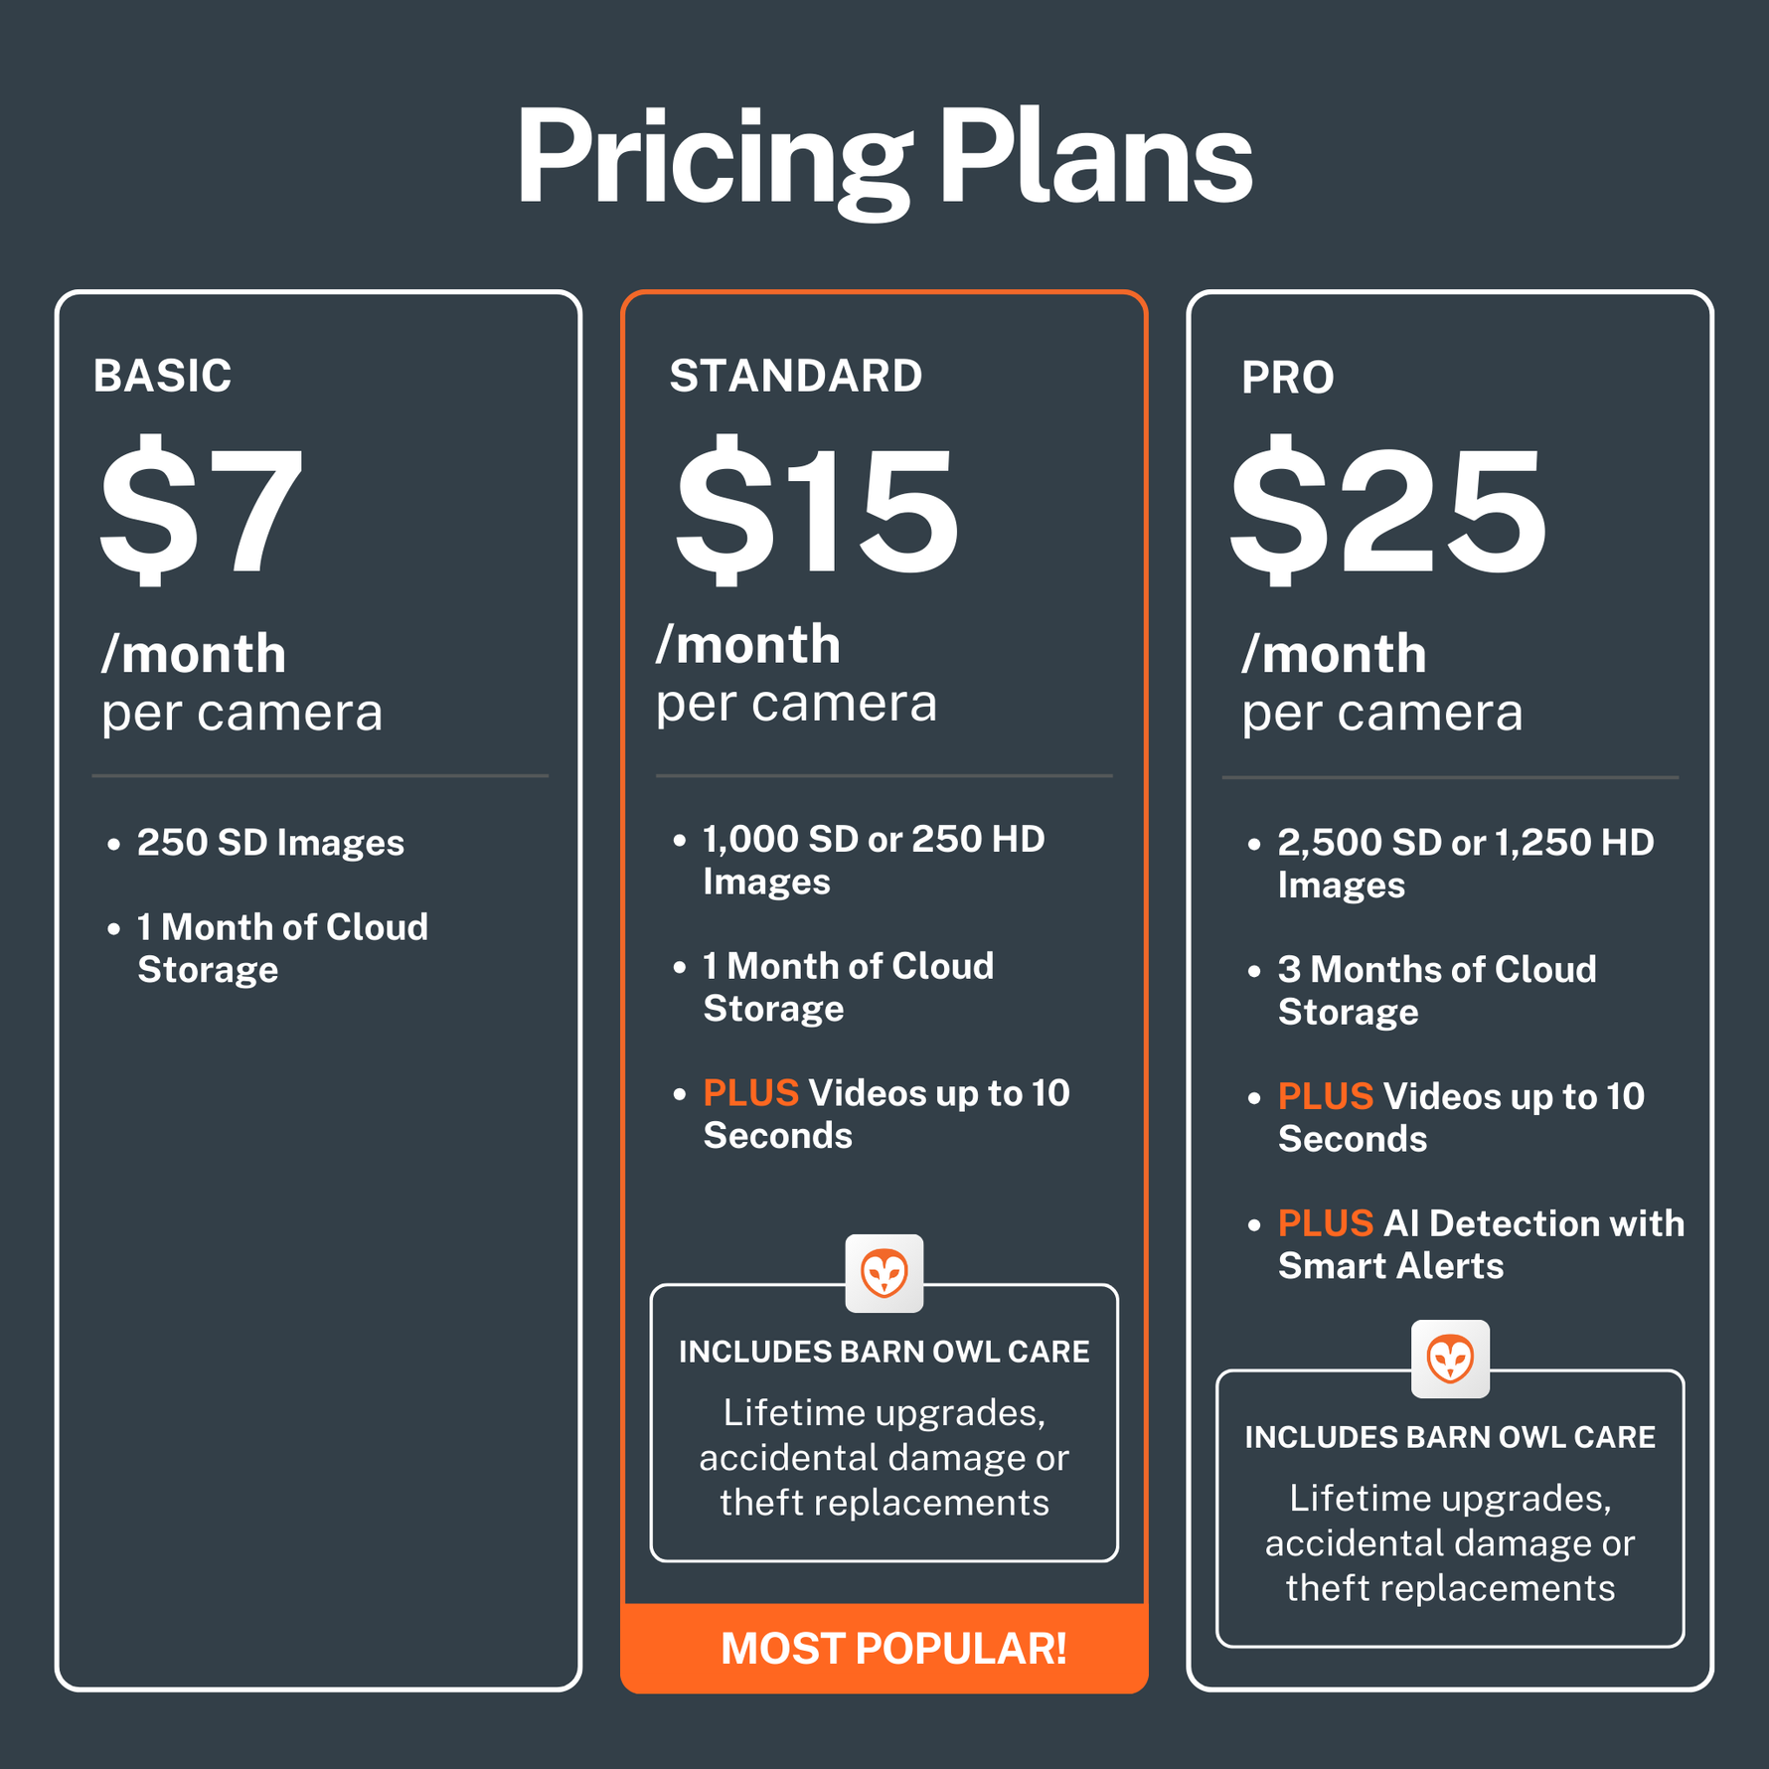This screenshot has width=1769, height=1769.
Task: Choose the STANDARD plan title
Action: coord(796,376)
